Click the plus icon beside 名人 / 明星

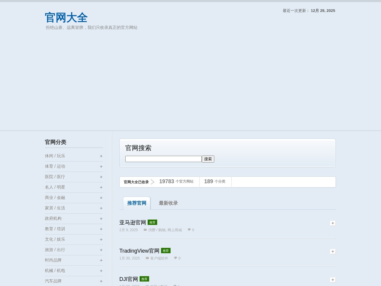[101, 187]
